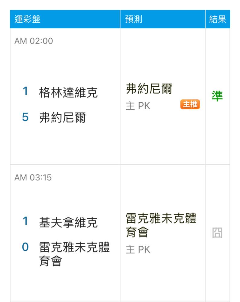Open team 雷克雅未克體育會 in match list
The width and height of the screenshot is (240, 302).
(x=74, y=254)
